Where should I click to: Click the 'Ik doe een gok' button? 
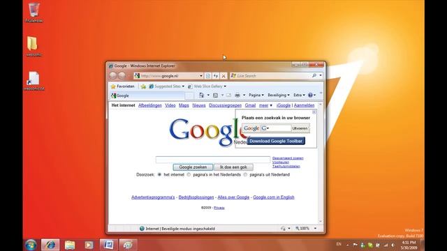pos(233,167)
